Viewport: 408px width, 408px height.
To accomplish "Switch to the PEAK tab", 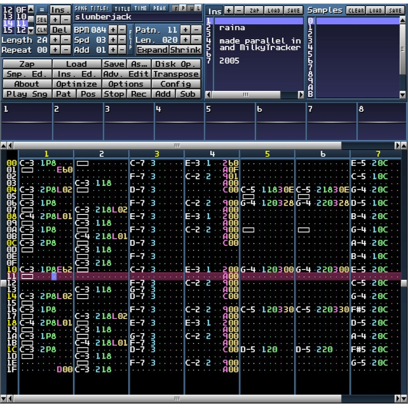I will pyautogui.click(x=160, y=8).
